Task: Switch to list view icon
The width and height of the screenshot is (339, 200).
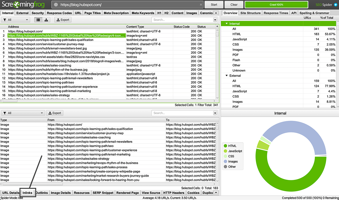Action: pos(38,20)
